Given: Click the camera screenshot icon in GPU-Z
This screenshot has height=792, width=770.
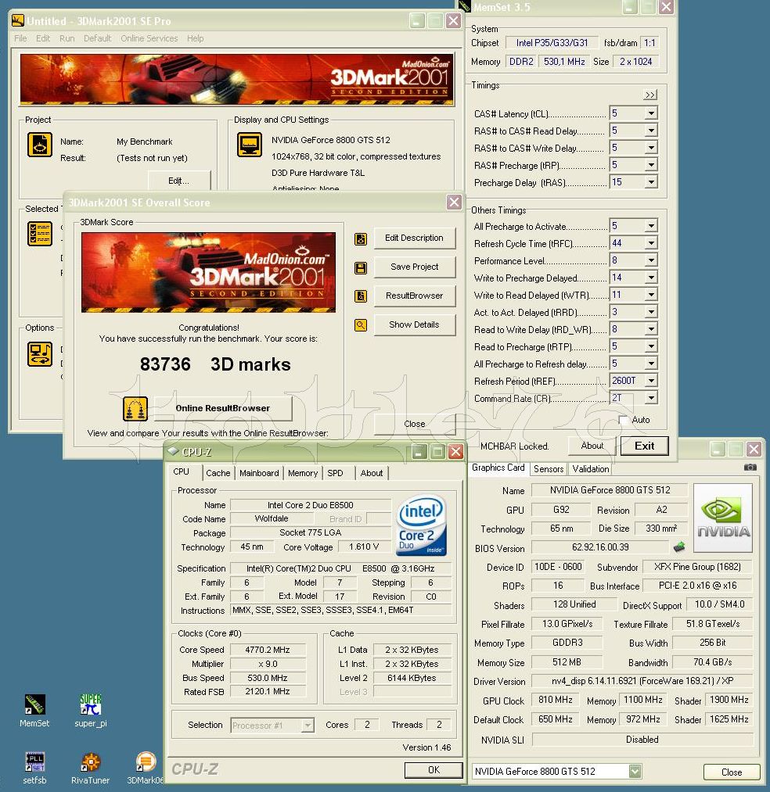Looking at the screenshot, I should point(750,468).
